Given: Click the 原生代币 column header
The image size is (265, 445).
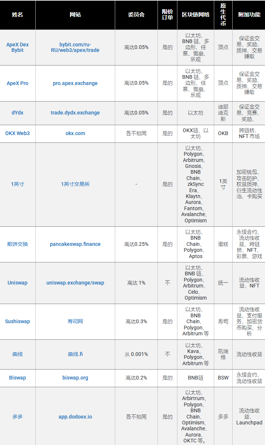Looking at the screenshot, I should (223, 15).
